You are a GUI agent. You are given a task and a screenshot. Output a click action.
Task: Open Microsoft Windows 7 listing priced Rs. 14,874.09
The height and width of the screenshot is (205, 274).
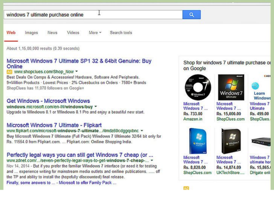click(x=228, y=159)
